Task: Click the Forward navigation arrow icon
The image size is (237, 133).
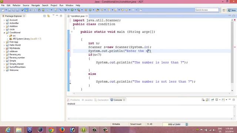Action: pos(133,10)
